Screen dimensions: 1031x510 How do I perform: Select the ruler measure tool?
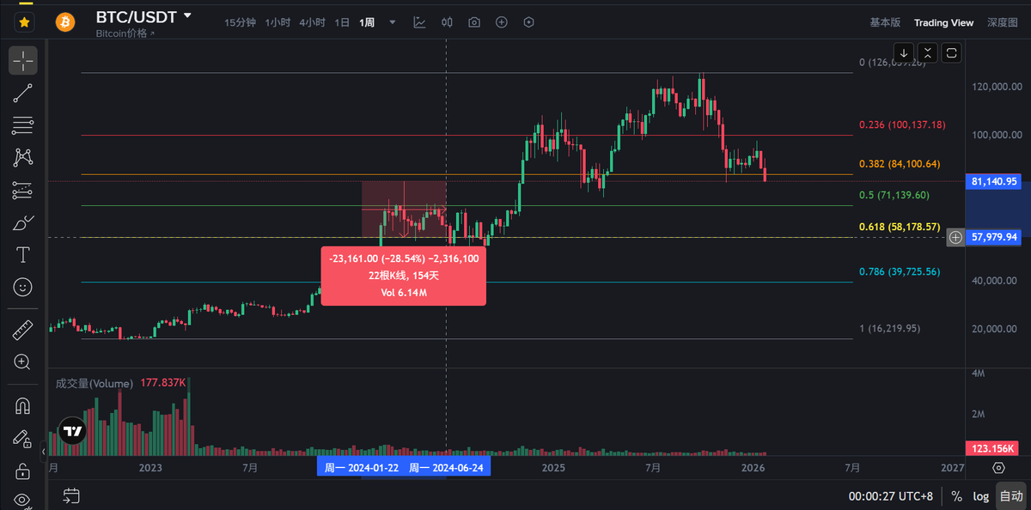(x=23, y=330)
